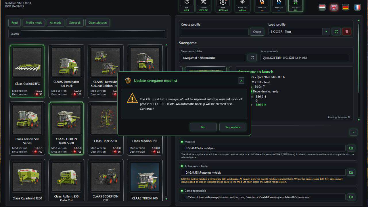Switch to the FS22 desc tab
The image size is (368, 207).
point(279,5)
